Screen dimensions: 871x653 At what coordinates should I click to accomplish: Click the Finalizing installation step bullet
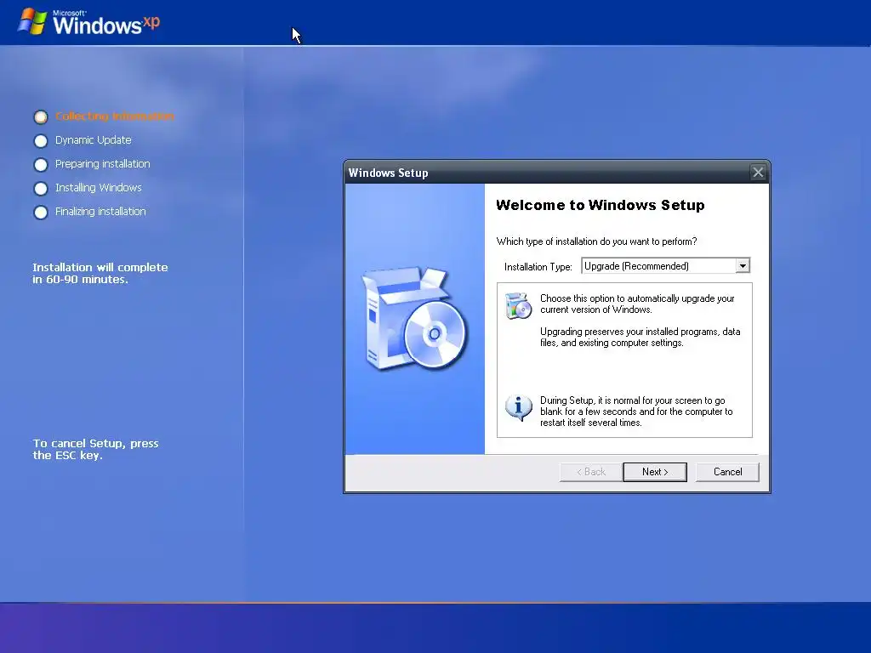click(41, 212)
